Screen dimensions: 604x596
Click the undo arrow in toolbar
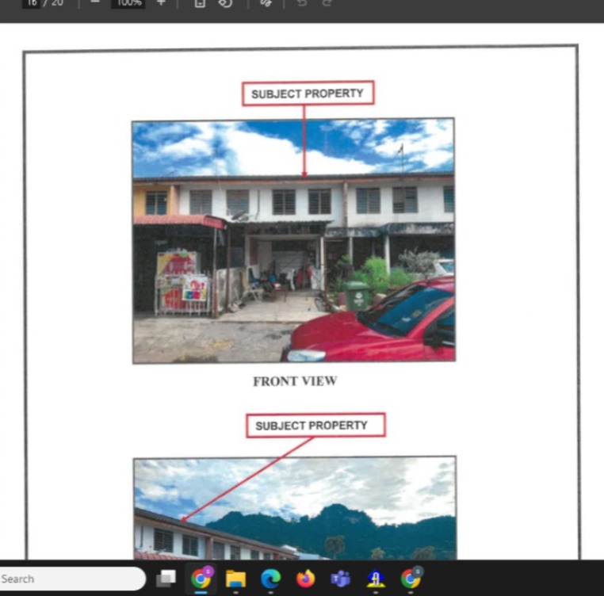click(302, 3)
